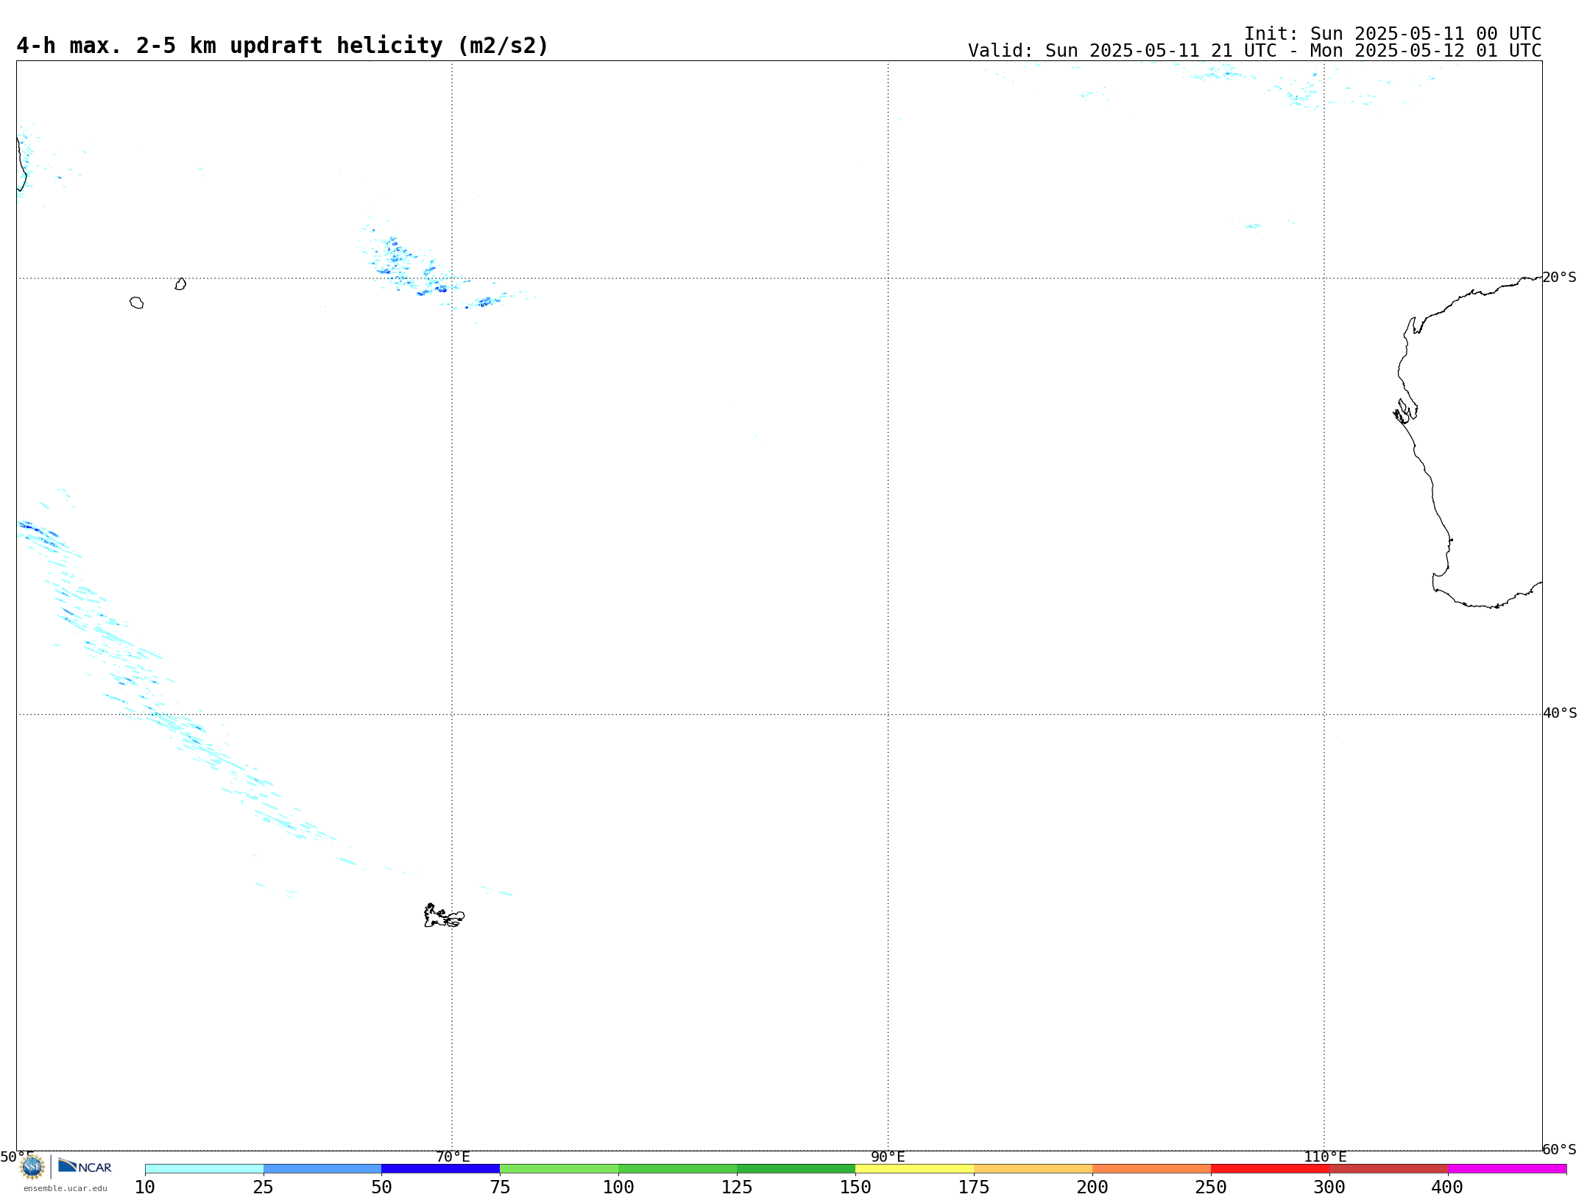Screen dimensions: 1590x1197
Task: Open the ensemble.ucar.edu link text
Action: (66, 1188)
